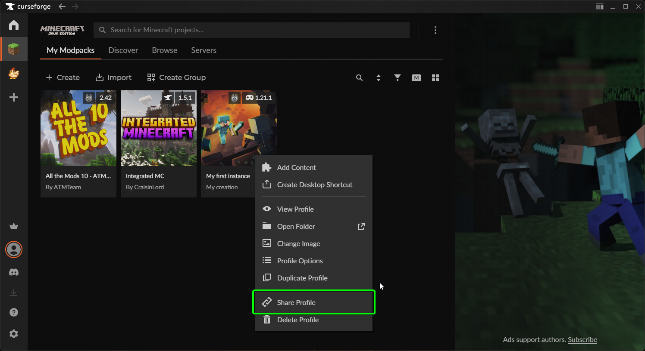Click external link icon beside Open Folder
The image size is (645, 351).
pyautogui.click(x=361, y=226)
